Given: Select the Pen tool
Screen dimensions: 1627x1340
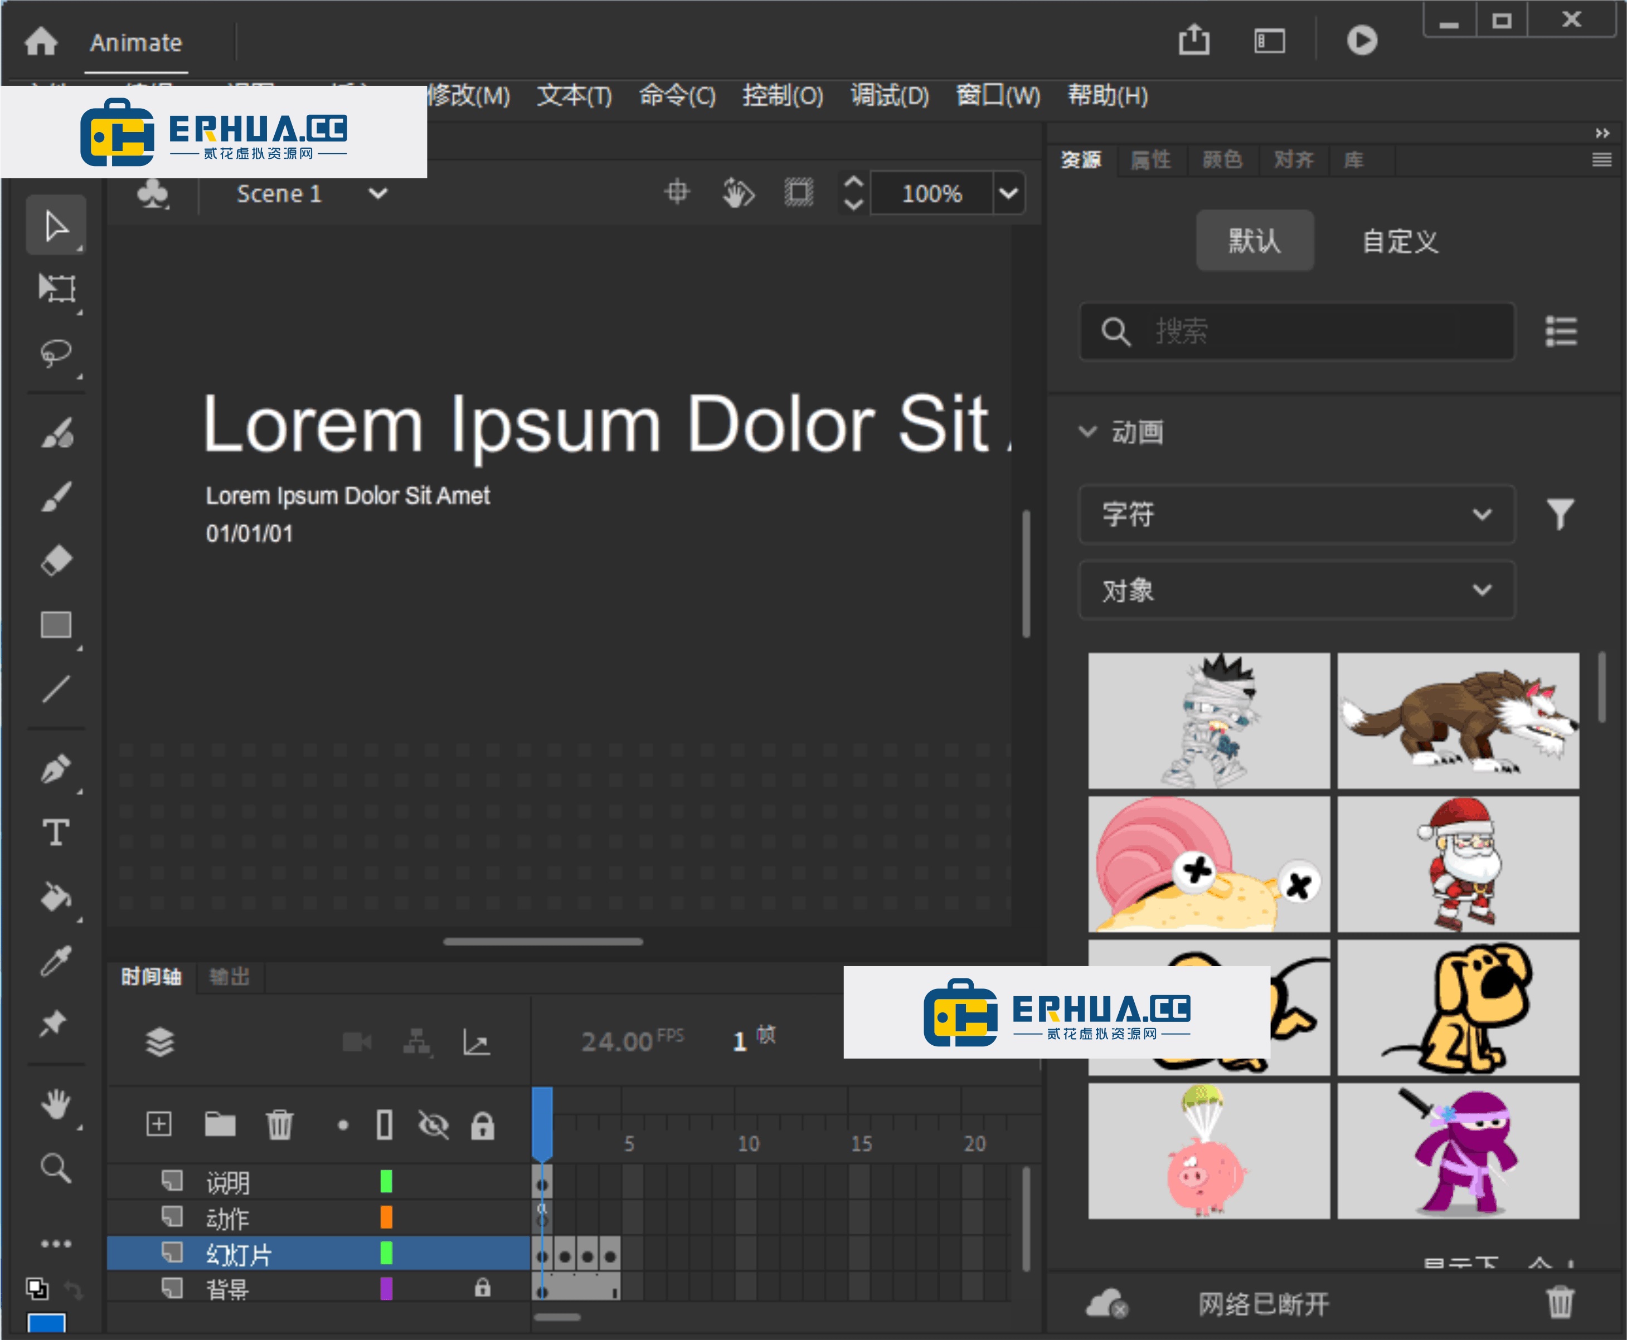Looking at the screenshot, I should 56,769.
